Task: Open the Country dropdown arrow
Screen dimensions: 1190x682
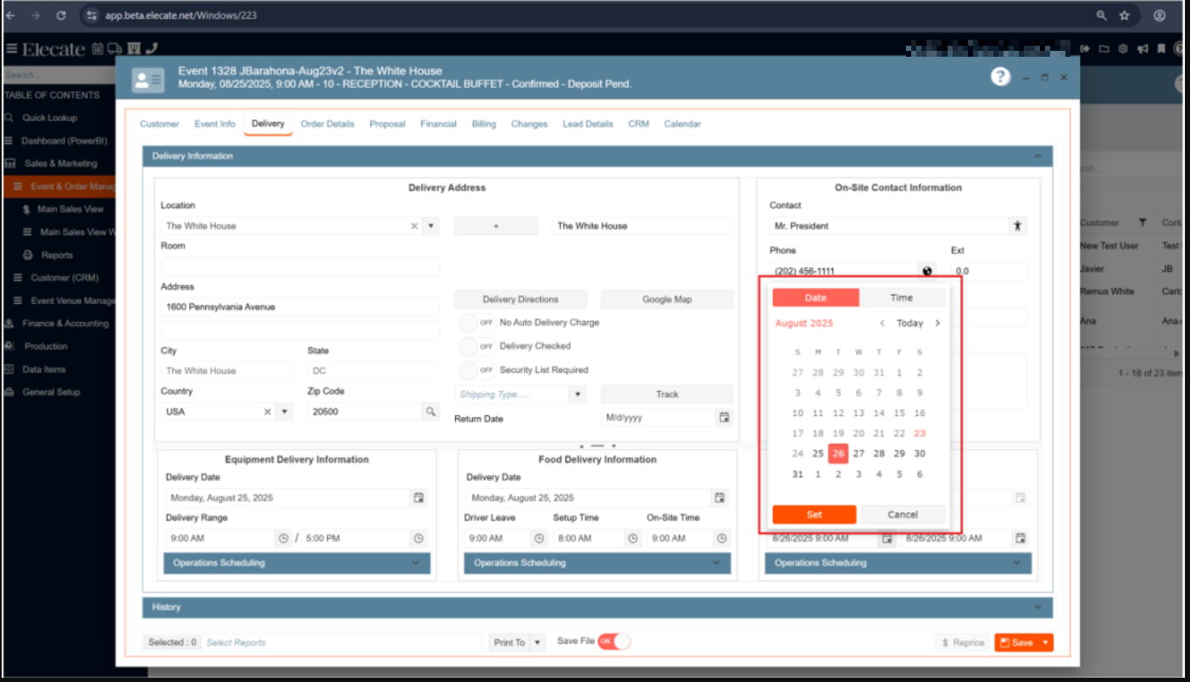Action: coord(285,412)
